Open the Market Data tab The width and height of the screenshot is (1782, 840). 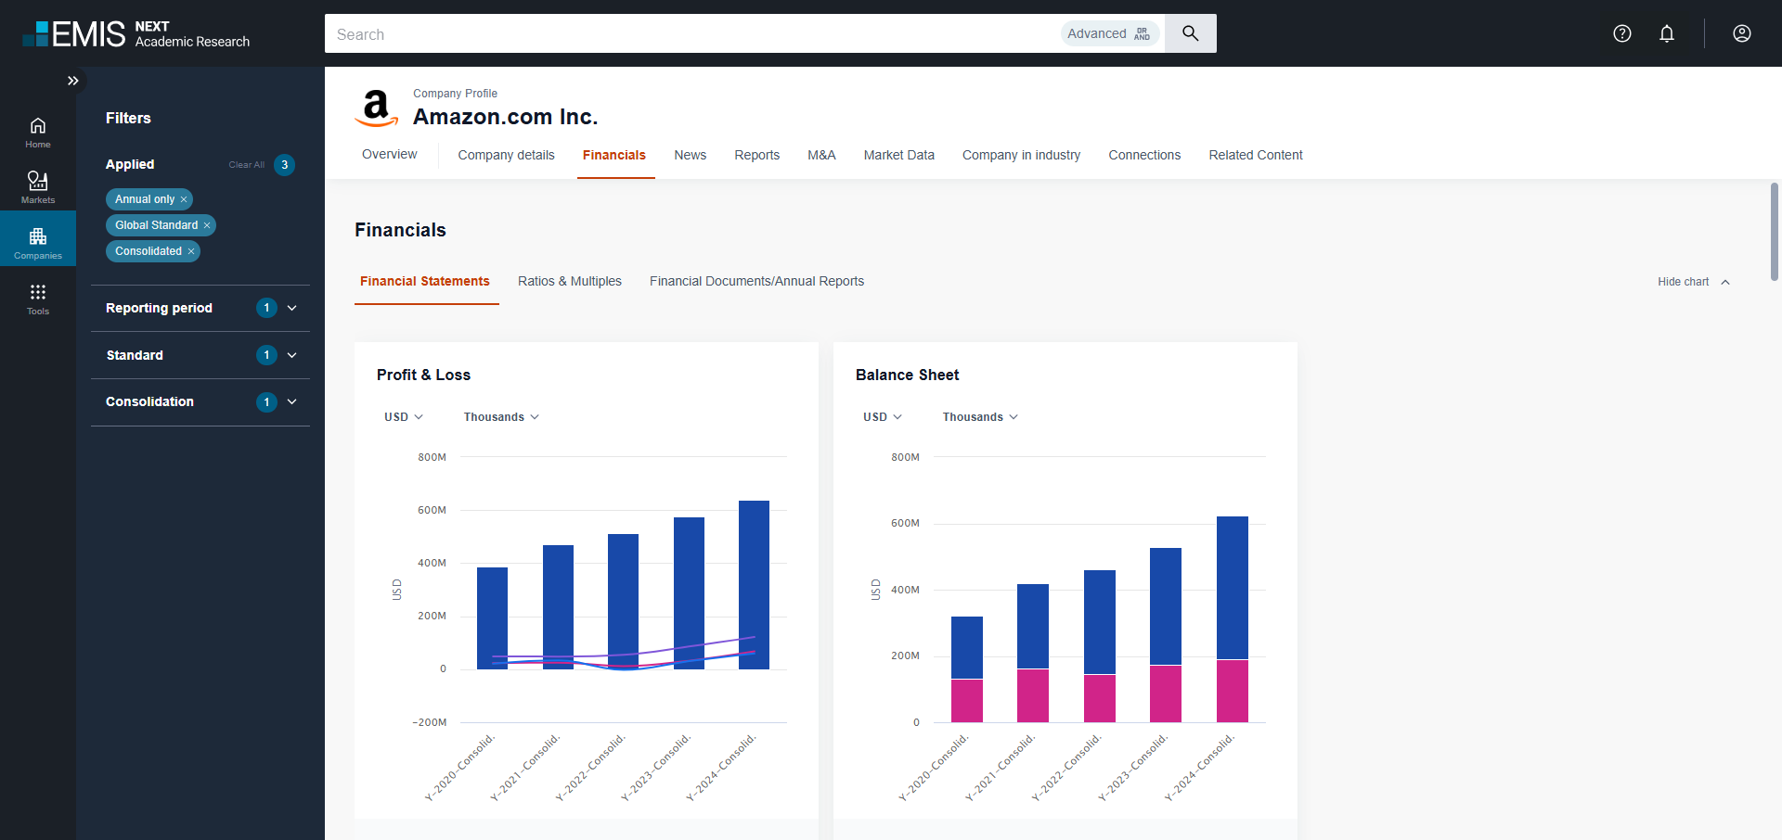click(x=898, y=155)
